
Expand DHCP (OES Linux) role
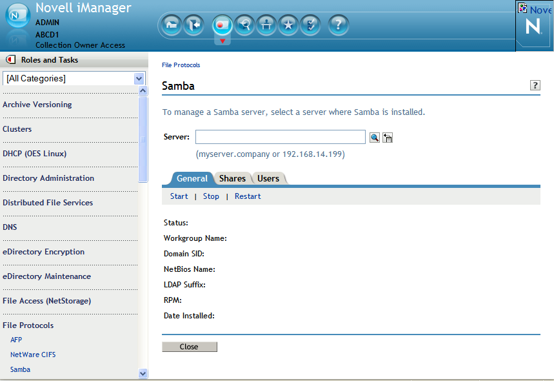[x=35, y=154]
